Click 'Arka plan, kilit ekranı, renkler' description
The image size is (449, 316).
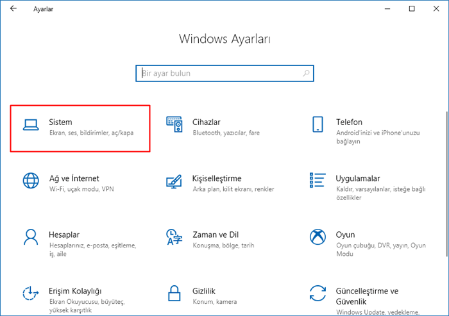coord(233,189)
